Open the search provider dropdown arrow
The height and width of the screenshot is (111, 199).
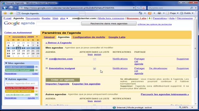(196, 8)
